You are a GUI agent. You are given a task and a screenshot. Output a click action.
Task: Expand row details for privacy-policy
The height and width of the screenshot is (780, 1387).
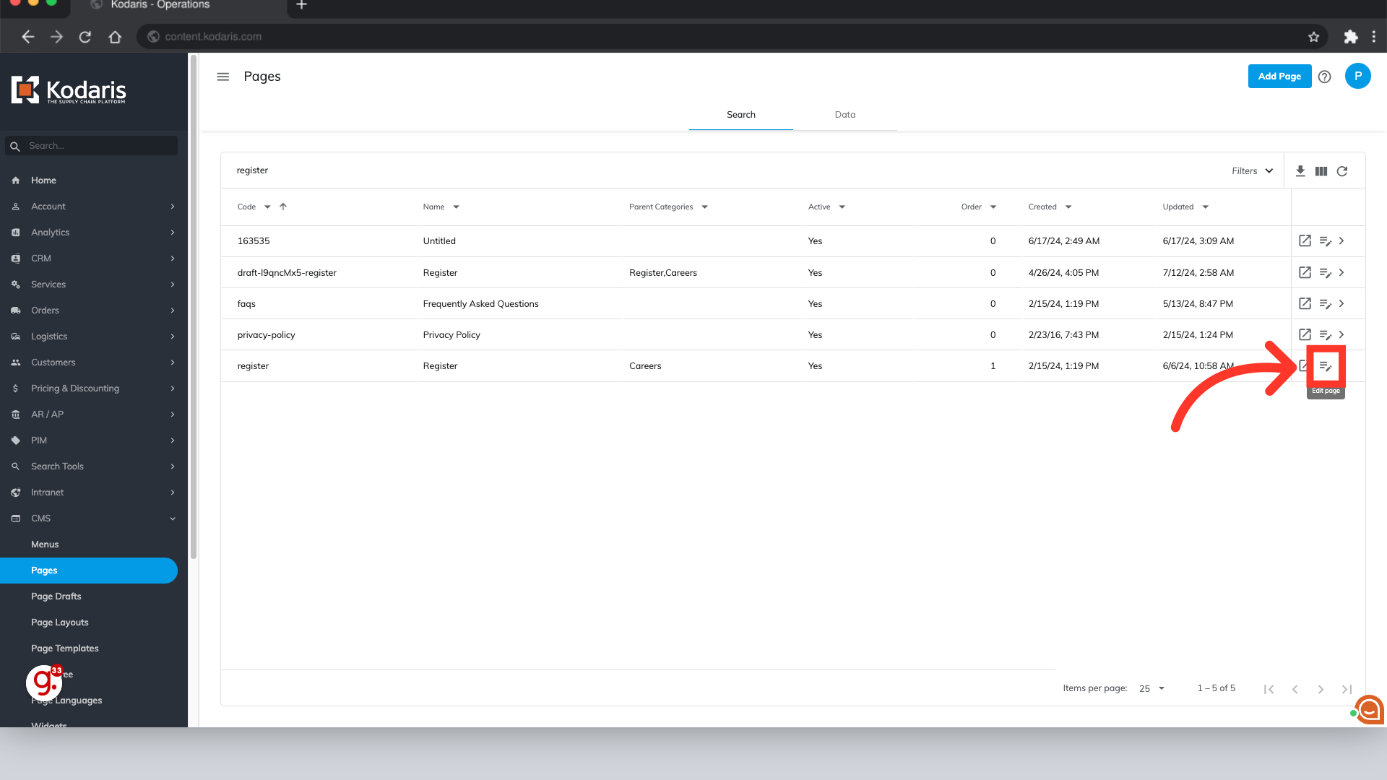pos(1341,334)
